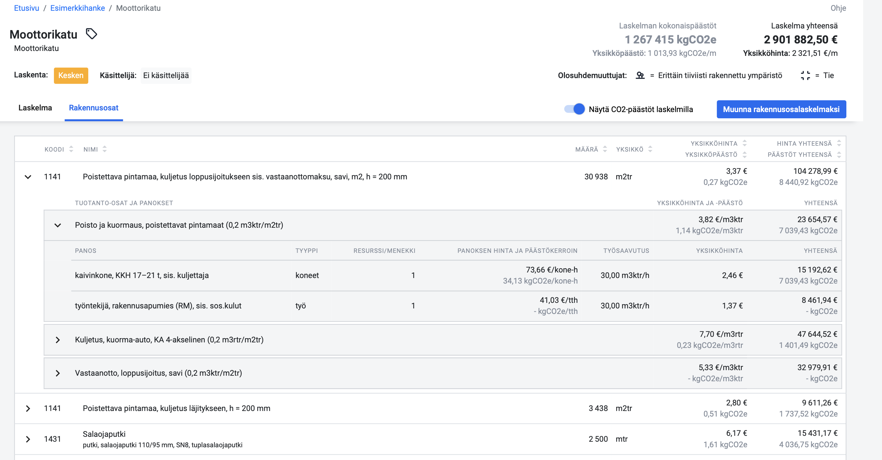The width and height of the screenshot is (882, 460).
Task: Click 15 431,17 € Salaojaputki total
Action: 817,433
